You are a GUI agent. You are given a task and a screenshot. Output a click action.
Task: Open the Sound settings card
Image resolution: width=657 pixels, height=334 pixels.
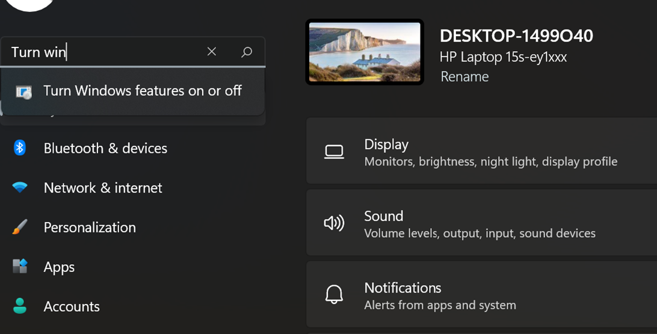(x=482, y=223)
